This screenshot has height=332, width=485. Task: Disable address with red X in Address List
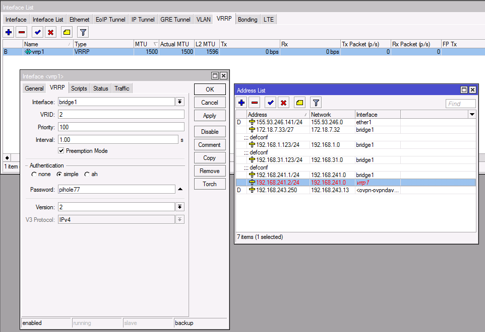pos(284,103)
